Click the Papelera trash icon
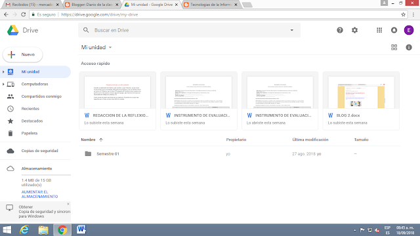 (x=10, y=133)
